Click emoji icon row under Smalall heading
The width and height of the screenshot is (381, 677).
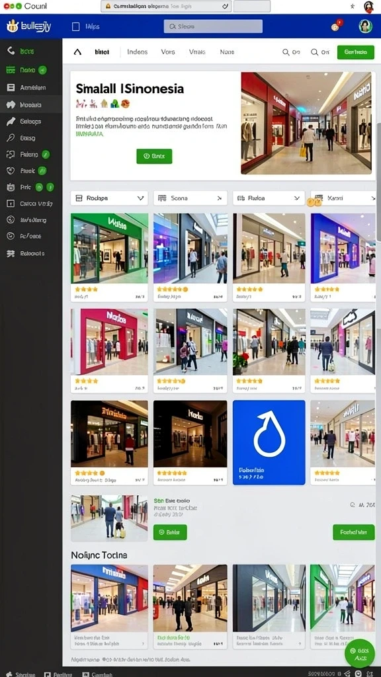pyautogui.click(x=103, y=104)
